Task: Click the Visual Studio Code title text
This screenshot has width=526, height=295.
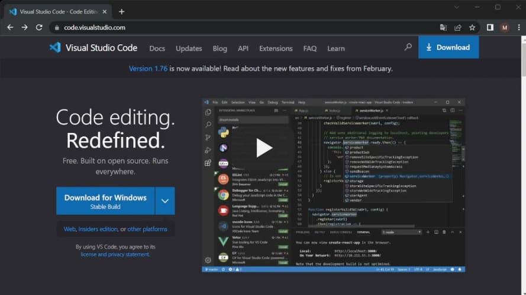Action: (101, 47)
